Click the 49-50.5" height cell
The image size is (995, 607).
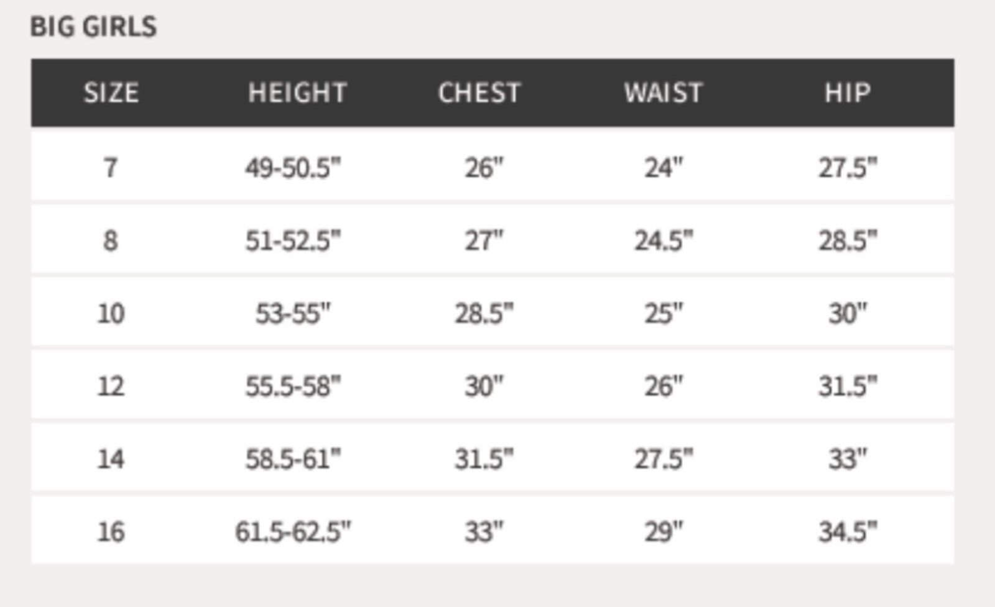[x=293, y=167]
